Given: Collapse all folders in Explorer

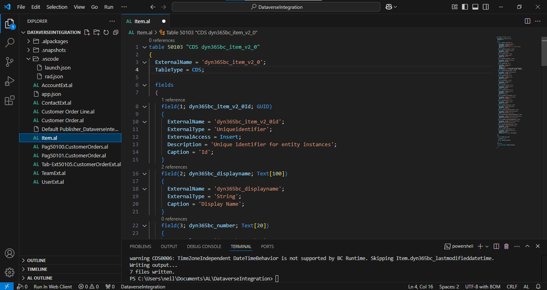Looking at the screenshot, I should [116, 32].
